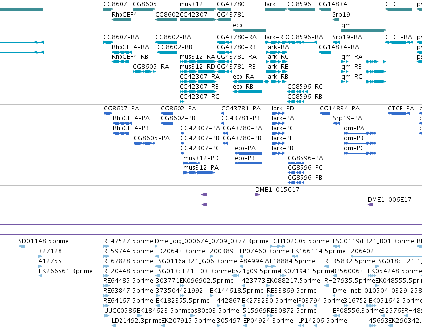Select the LP14206.5prime EST
The image size is (422, 328).
point(307,326)
